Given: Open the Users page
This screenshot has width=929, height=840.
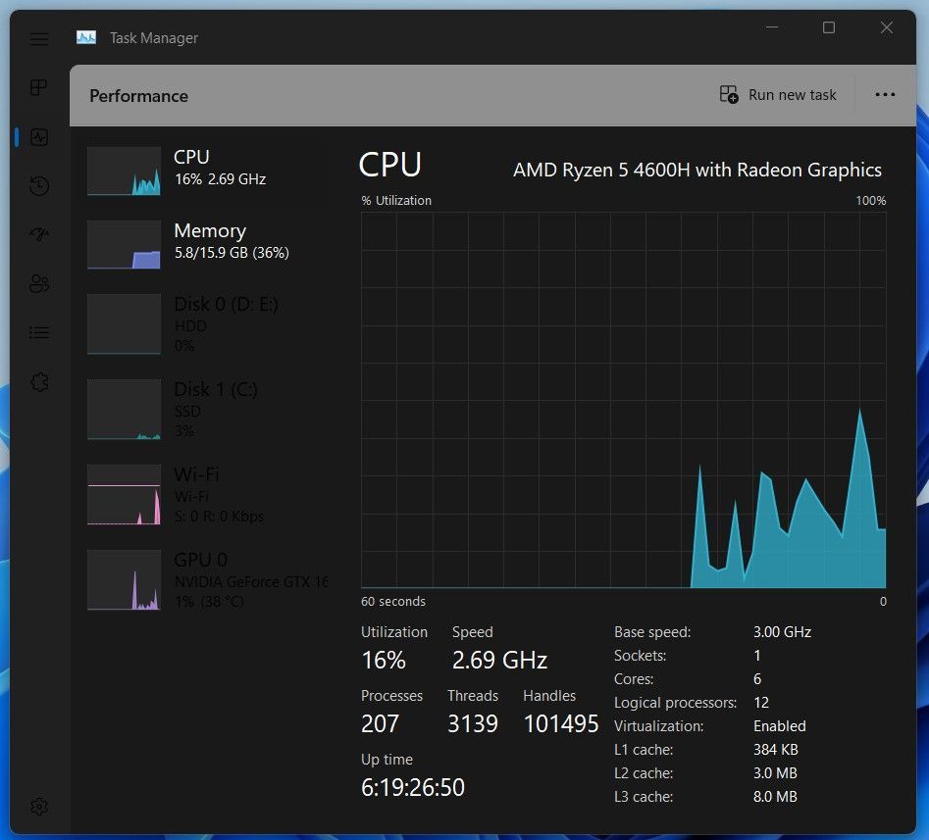Looking at the screenshot, I should [39, 283].
